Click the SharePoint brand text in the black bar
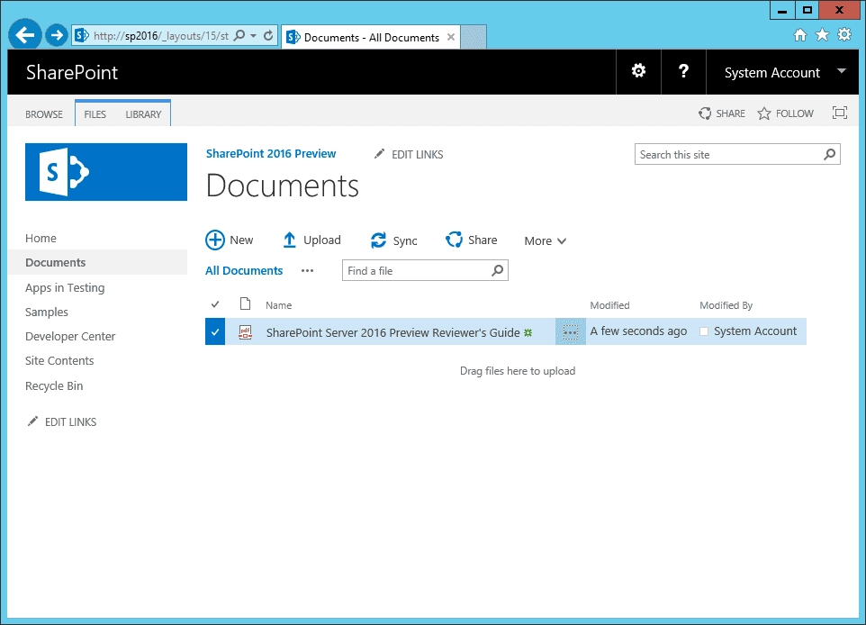 (x=72, y=72)
